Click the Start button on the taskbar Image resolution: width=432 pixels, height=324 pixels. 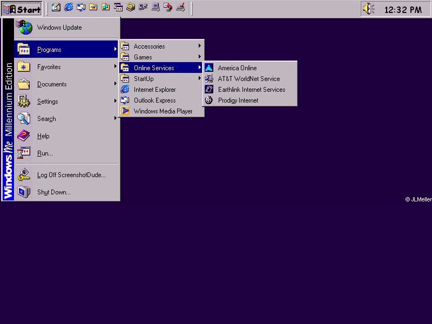pyautogui.click(x=22, y=9)
